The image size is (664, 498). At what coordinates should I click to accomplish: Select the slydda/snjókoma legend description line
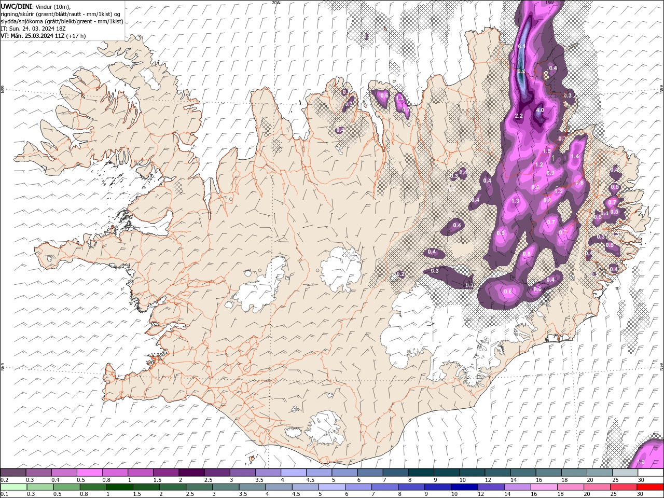tap(62, 21)
